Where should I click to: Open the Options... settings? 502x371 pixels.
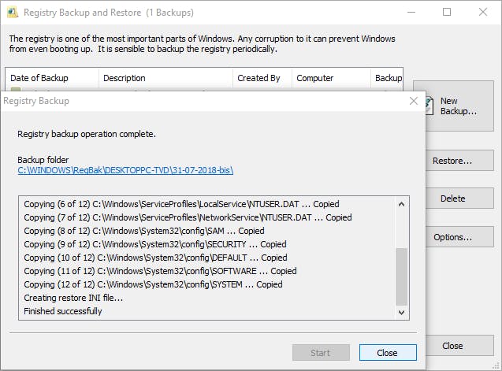click(x=452, y=237)
